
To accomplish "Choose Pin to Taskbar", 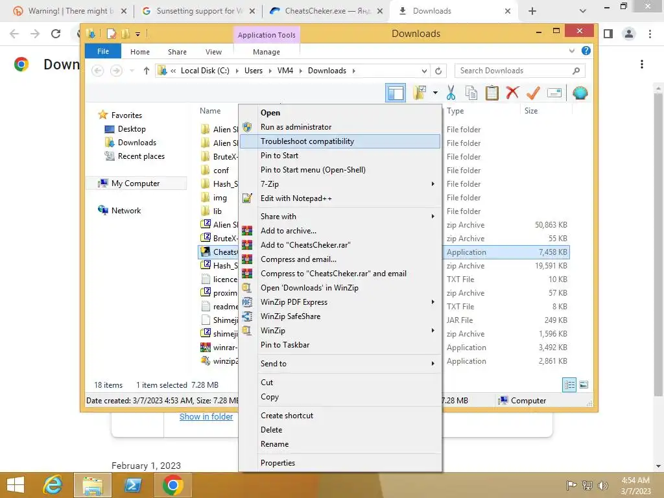I will (340, 345).
